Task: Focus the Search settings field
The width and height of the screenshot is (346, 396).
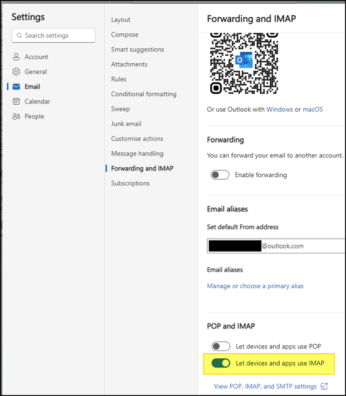Action: click(x=53, y=35)
